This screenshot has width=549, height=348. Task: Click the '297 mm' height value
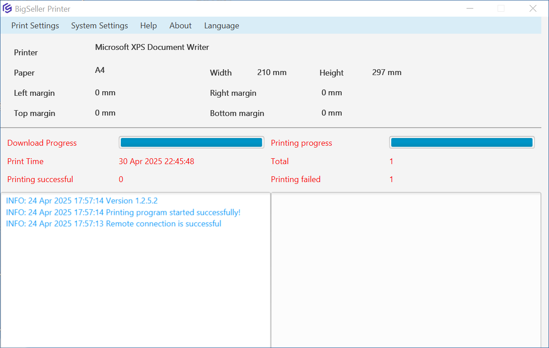tap(387, 72)
